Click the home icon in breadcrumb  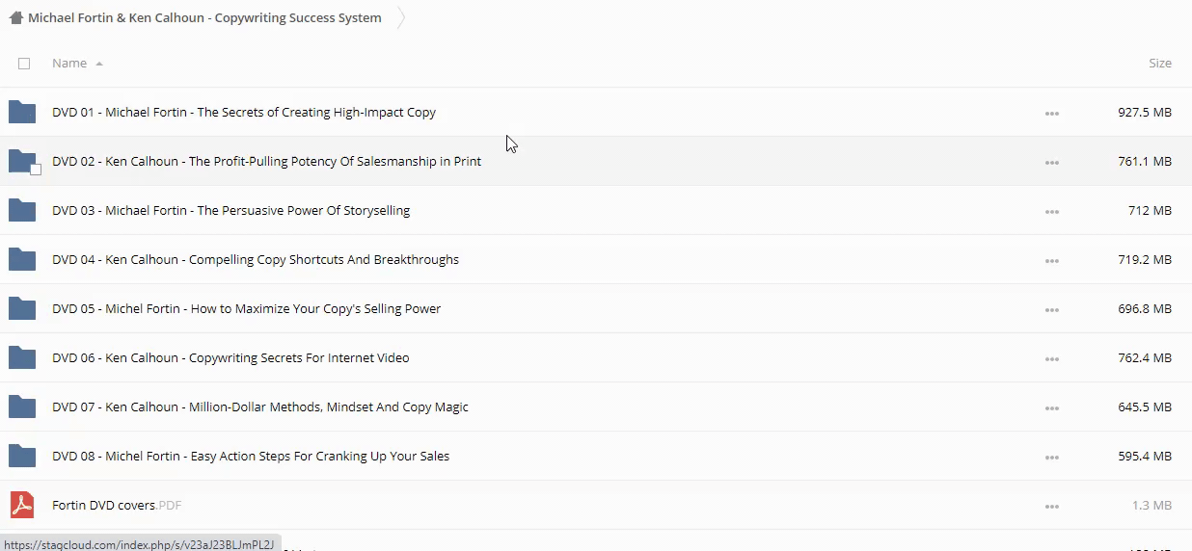tap(15, 17)
